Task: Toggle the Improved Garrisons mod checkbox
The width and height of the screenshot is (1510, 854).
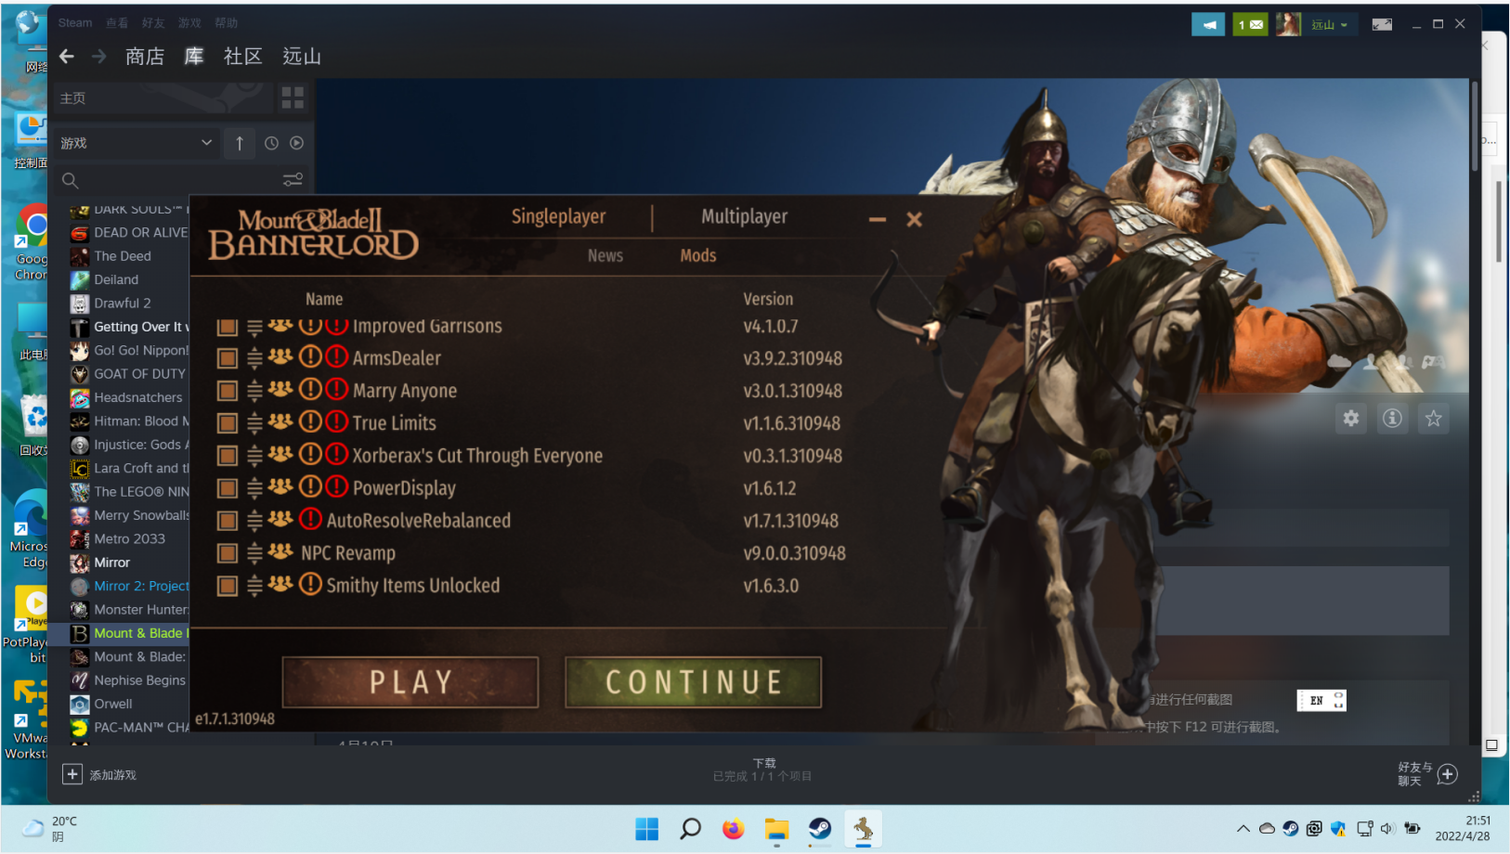Action: [228, 327]
